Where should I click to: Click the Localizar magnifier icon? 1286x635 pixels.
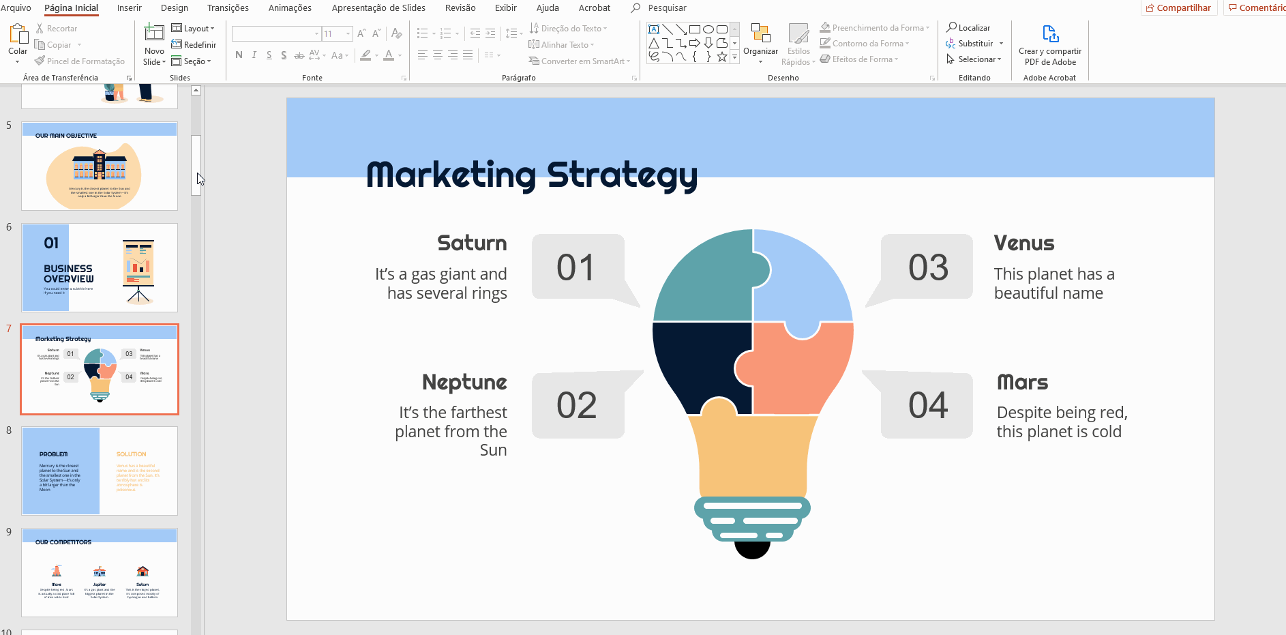951,27
